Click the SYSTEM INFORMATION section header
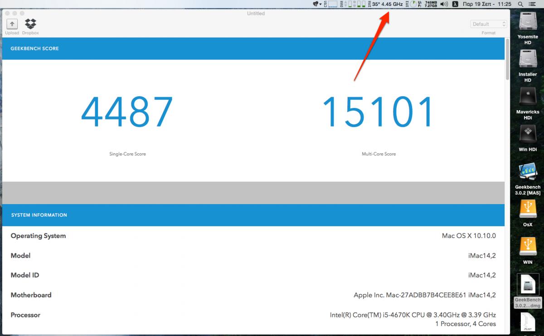This screenshot has width=544, height=336. point(39,215)
